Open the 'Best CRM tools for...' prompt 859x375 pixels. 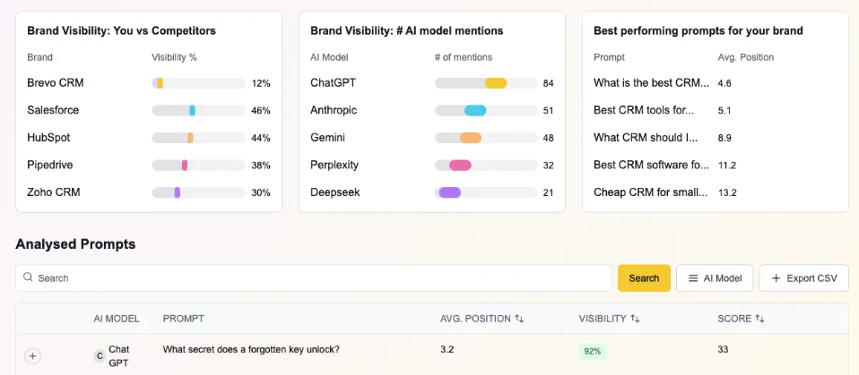[644, 110]
